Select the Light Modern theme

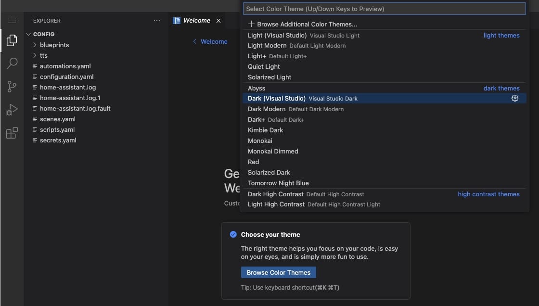tap(385, 45)
